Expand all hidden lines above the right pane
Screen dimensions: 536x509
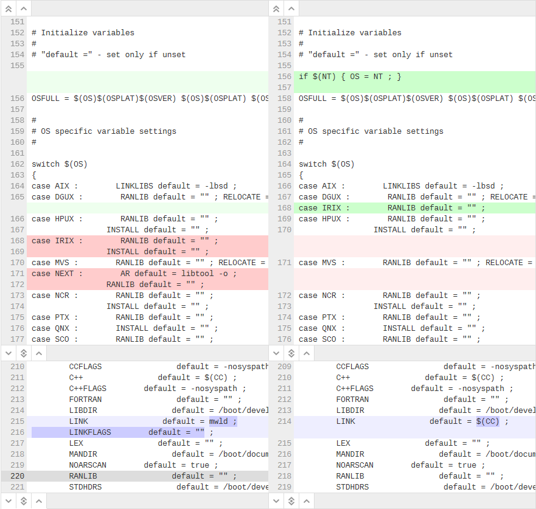[276, 8]
